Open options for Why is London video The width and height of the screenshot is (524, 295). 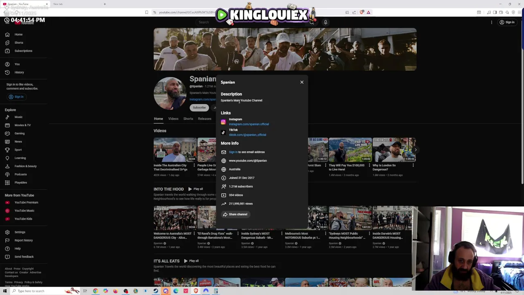point(413,166)
